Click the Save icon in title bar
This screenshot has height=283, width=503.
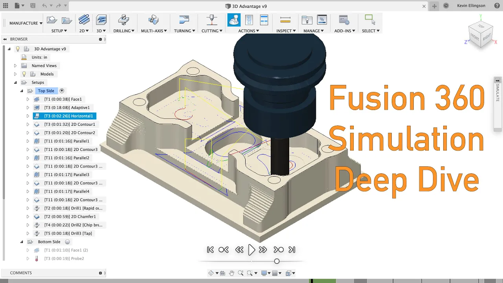point(33,6)
